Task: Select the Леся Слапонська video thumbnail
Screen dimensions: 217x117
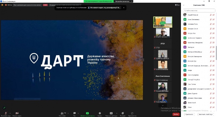Action: coord(163,76)
